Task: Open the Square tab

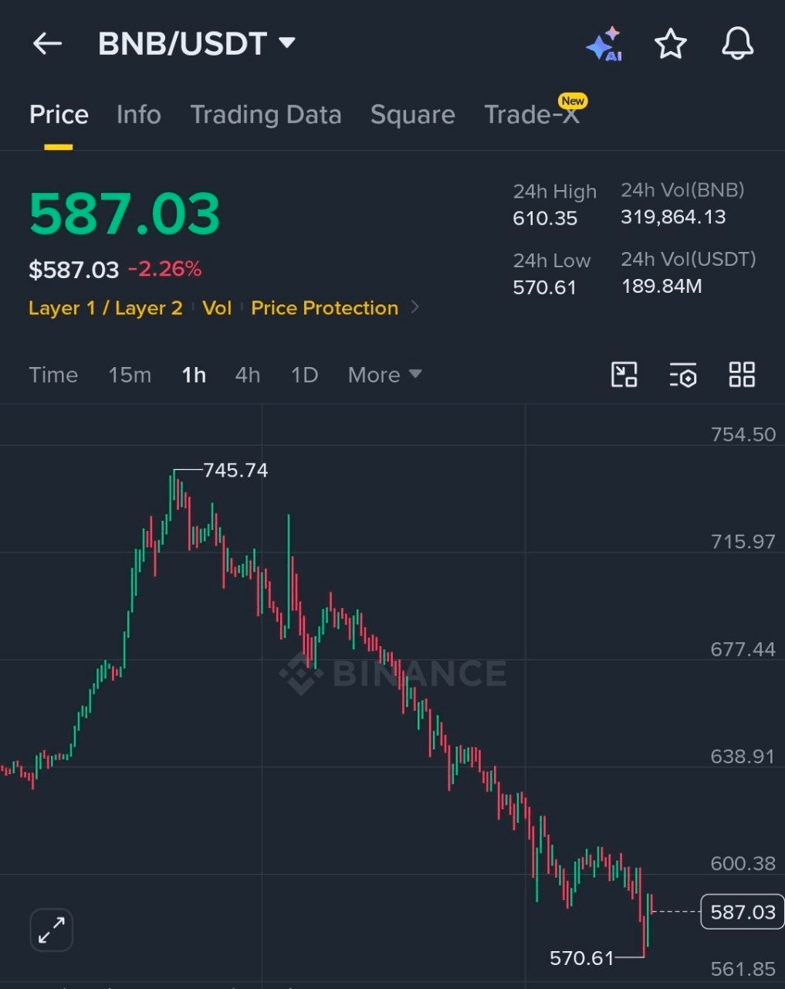Action: pyautogui.click(x=412, y=114)
